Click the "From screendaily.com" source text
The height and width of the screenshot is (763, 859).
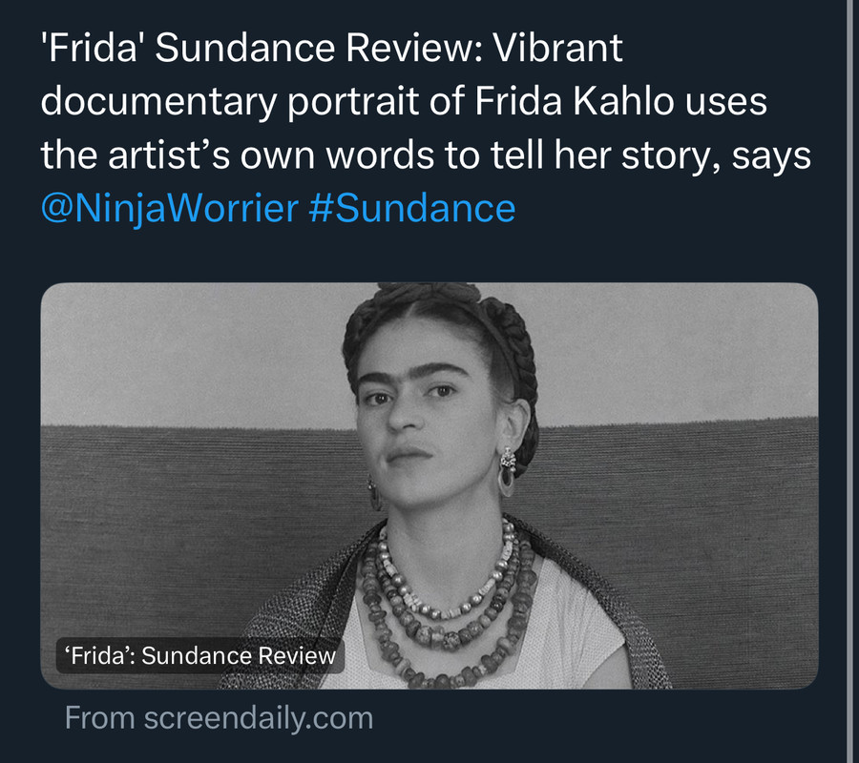click(x=219, y=718)
